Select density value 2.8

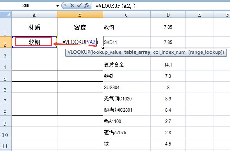(x=168, y=132)
